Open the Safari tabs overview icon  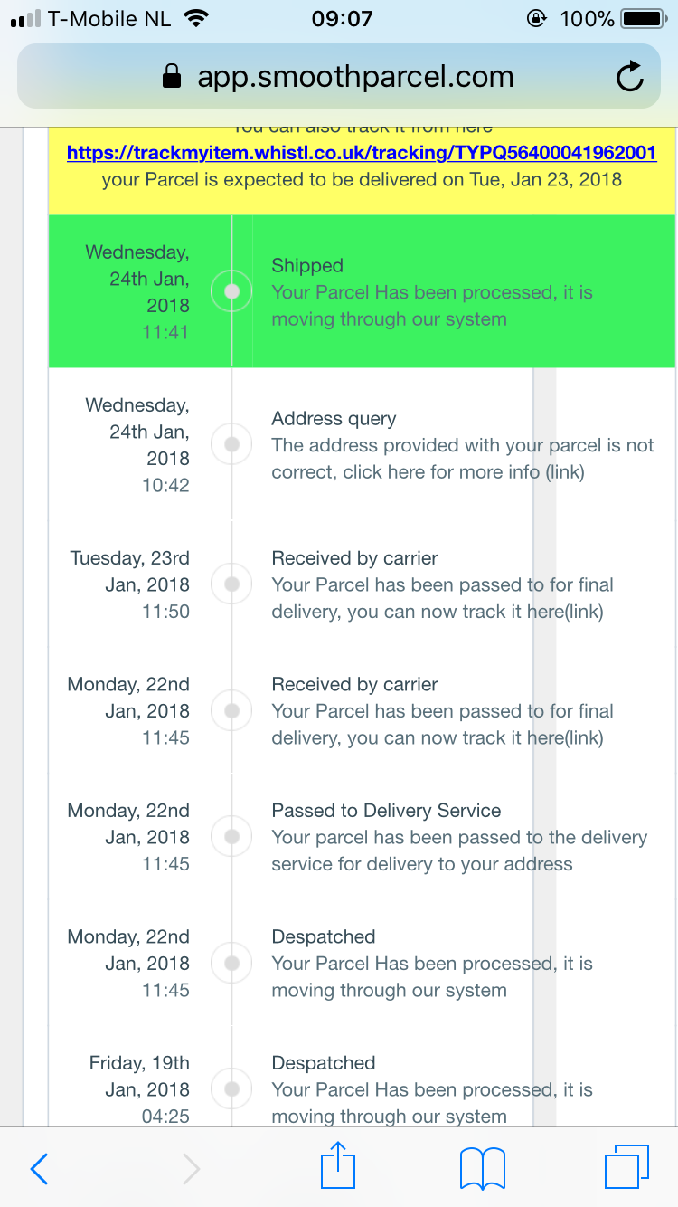pyautogui.click(x=626, y=1167)
